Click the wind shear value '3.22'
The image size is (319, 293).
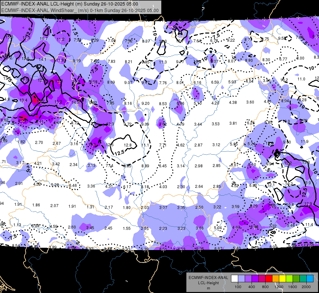217,207
